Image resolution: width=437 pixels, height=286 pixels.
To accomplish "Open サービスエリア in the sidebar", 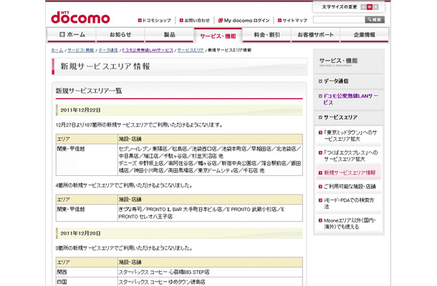I will pyautogui.click(x=340, y=117).
